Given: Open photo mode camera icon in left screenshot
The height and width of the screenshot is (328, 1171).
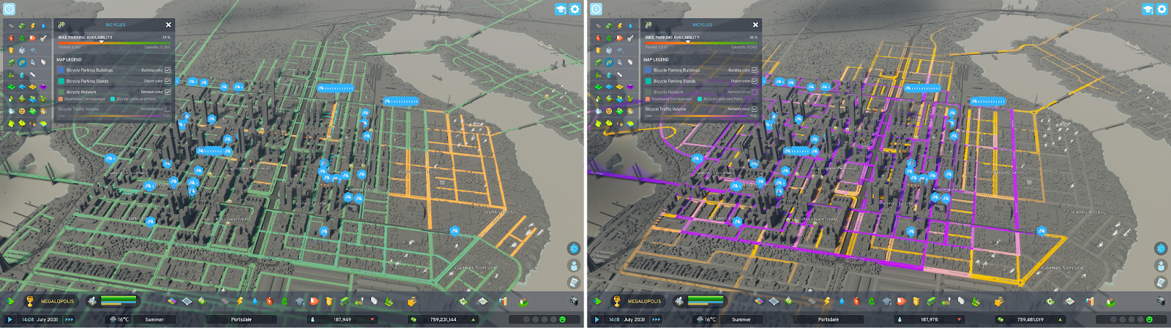Looking at the screenshot, I should coord(574,301).
